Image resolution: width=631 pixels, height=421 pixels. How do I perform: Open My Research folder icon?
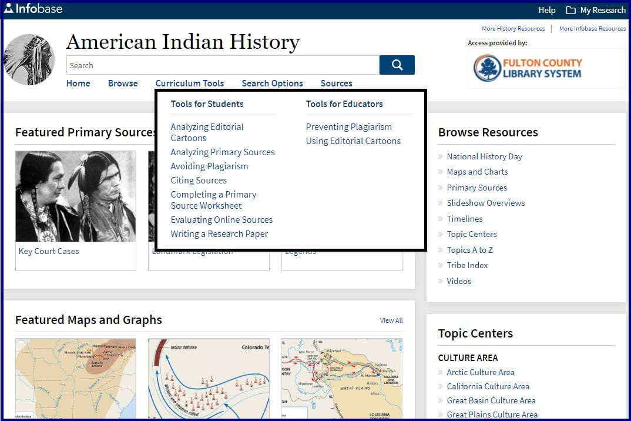click(570, 10)
